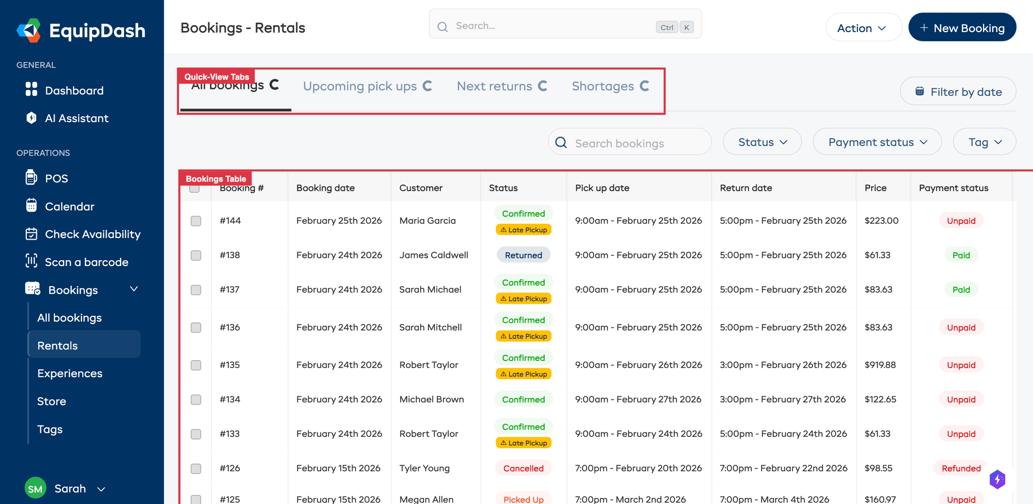The width and height of the screenshot is (1033, 504).
Task: Focus the Search bookings input
Action: tap(630, 142)
